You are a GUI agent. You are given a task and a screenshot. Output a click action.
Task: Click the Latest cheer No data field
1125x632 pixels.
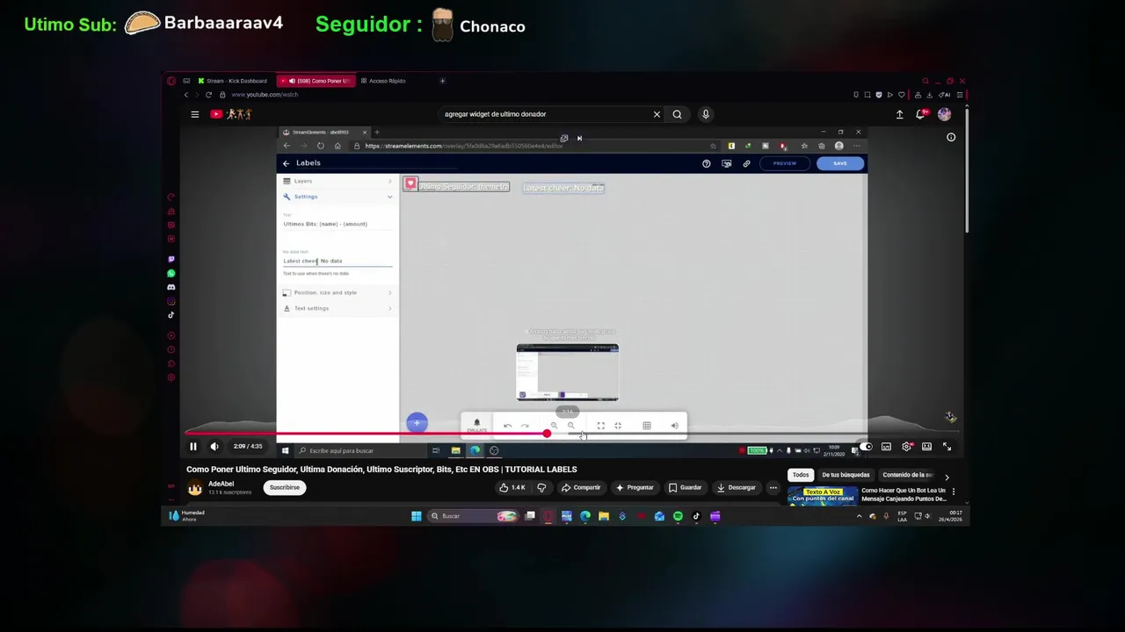click(337, 261)
